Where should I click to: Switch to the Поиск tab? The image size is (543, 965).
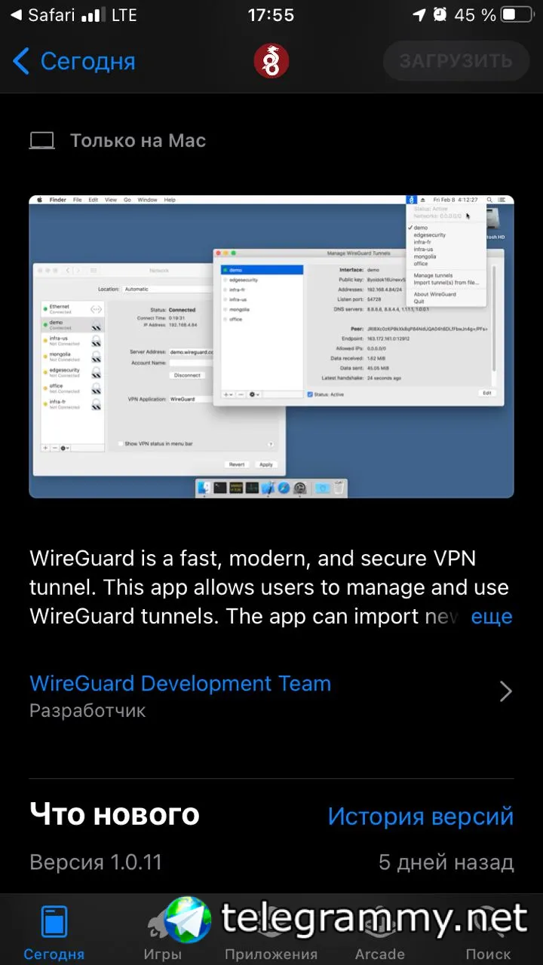click(x=489, y=932)
